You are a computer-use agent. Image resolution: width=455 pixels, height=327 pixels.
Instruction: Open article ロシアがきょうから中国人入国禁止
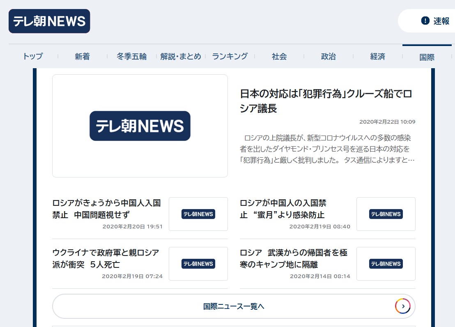coord(106,209)
